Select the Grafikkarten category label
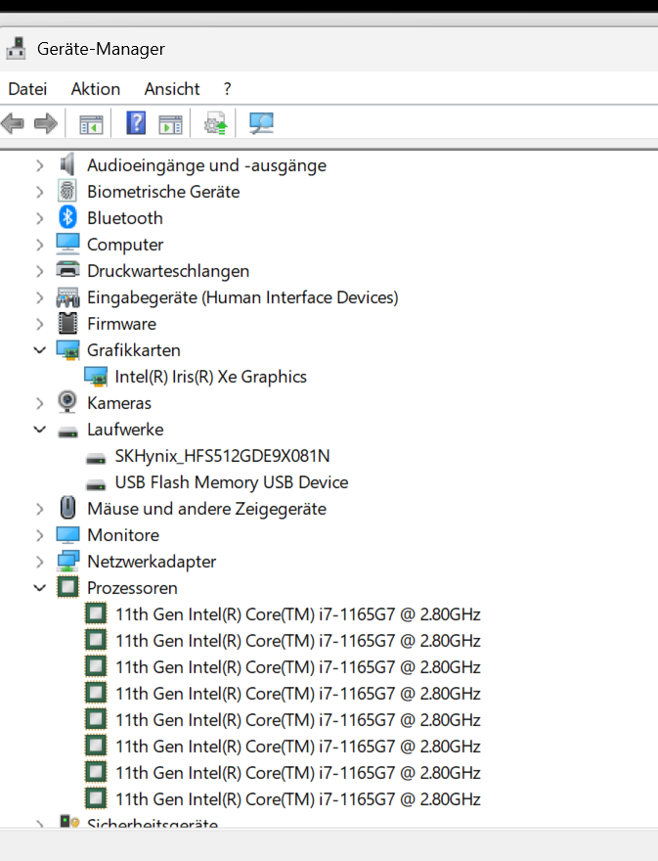The height and width of the screenshot is (861, 658). [134, 350]
